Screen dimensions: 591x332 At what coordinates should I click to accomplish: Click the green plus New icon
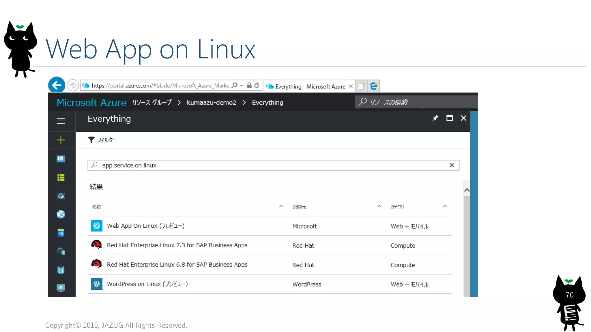61,140
